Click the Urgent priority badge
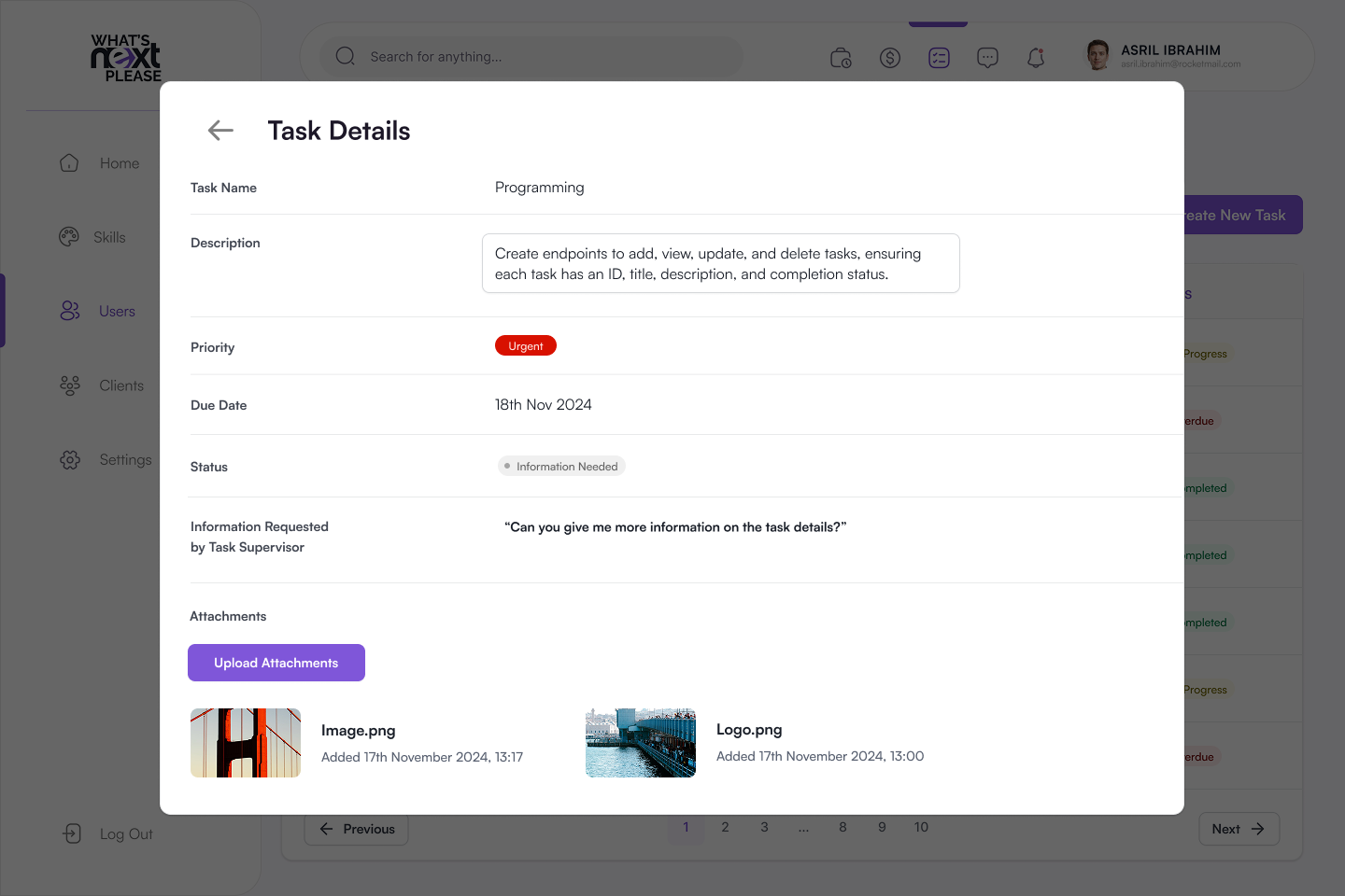Screen dimensions: 1345x896 click(526, 346)
